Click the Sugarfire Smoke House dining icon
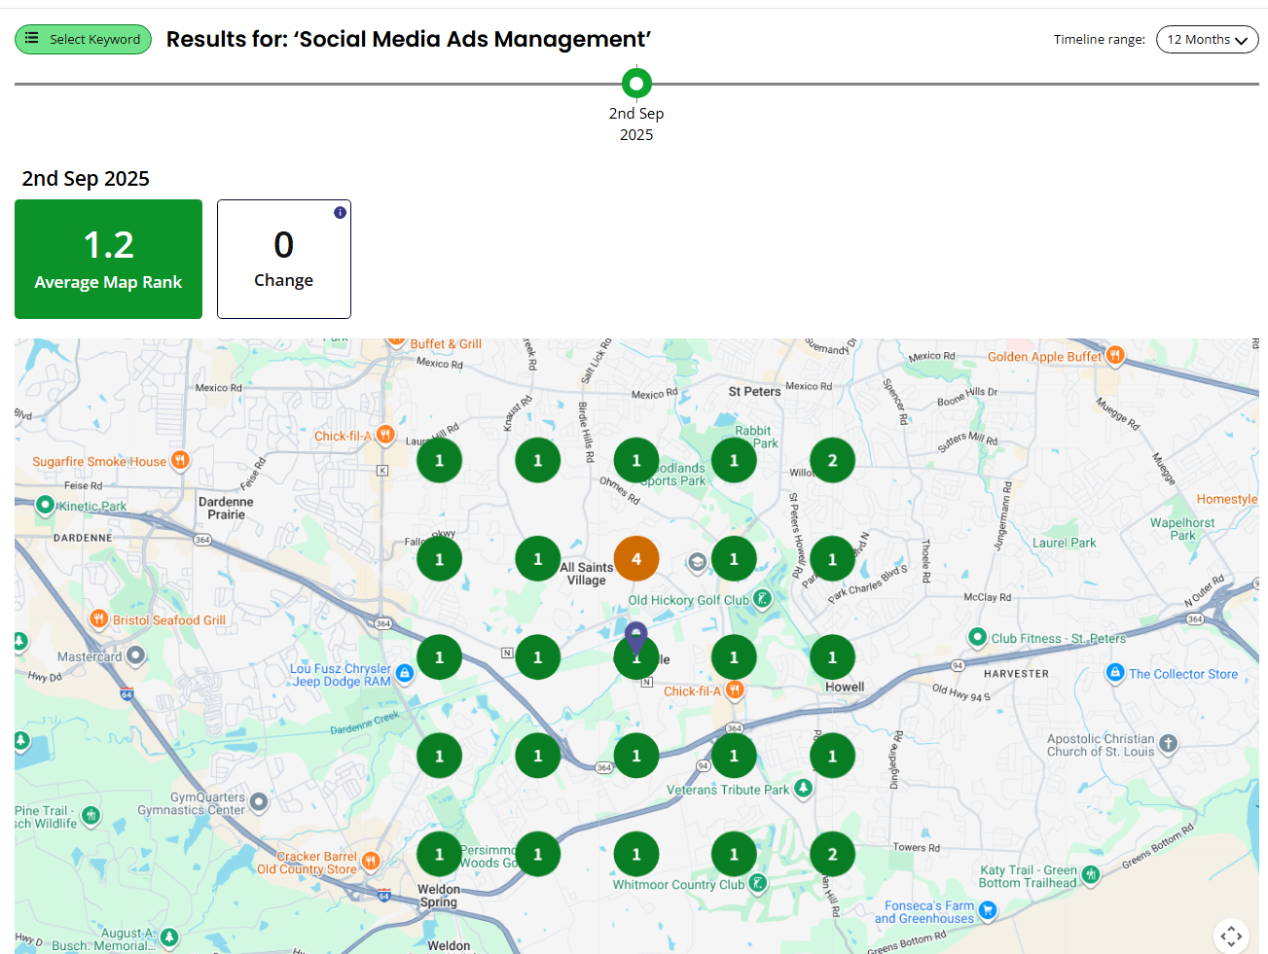This screenshot has width=1268, height=954. [x=179, y=460]
